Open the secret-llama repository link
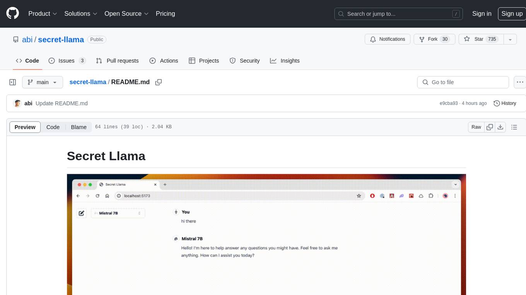The width and height of the screenshot is (526, 295). pos(61,39)
